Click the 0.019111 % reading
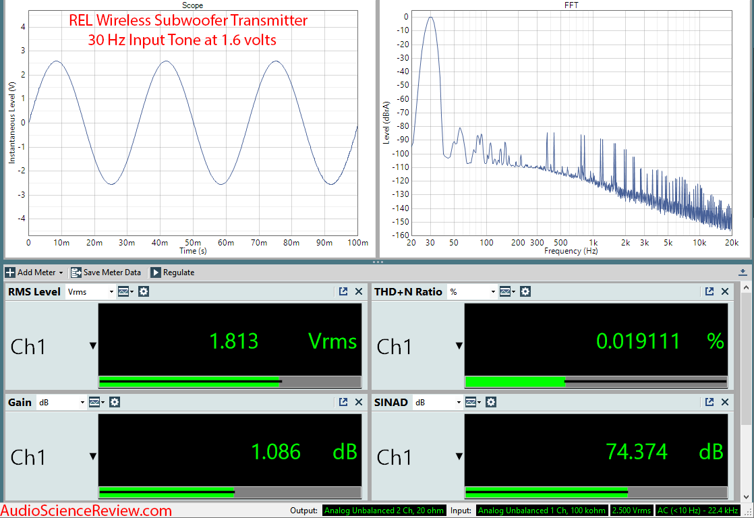This screenshot has height=518, width=754. click(x=660, y=341)
